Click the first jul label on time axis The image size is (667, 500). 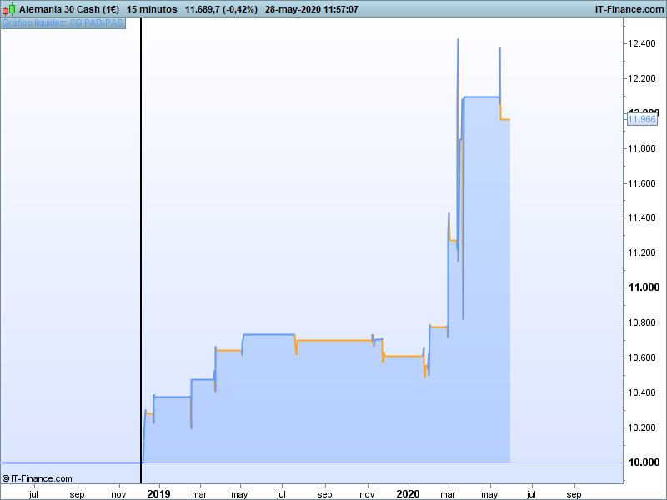pos(33,493)
